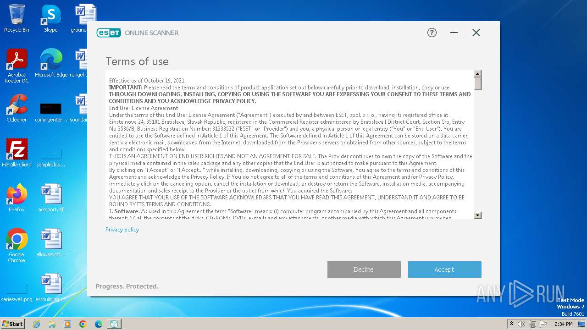Image resolution: width=587 pixels, height=330 pixels.
Task: Accept the ESET terms of use
Action: [x=444, y=269]
